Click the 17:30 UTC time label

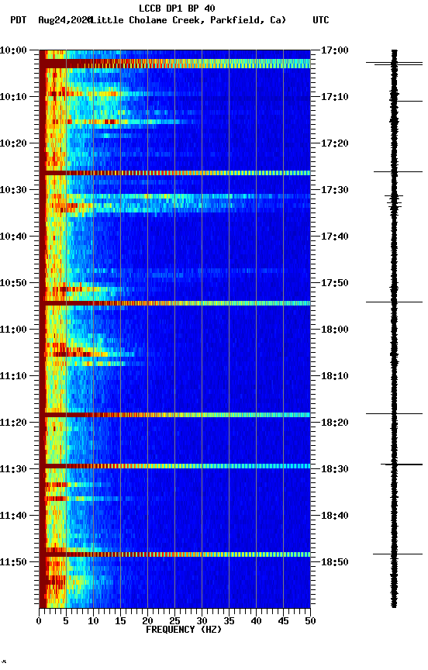pyautogui.click(x=335, y=190)
